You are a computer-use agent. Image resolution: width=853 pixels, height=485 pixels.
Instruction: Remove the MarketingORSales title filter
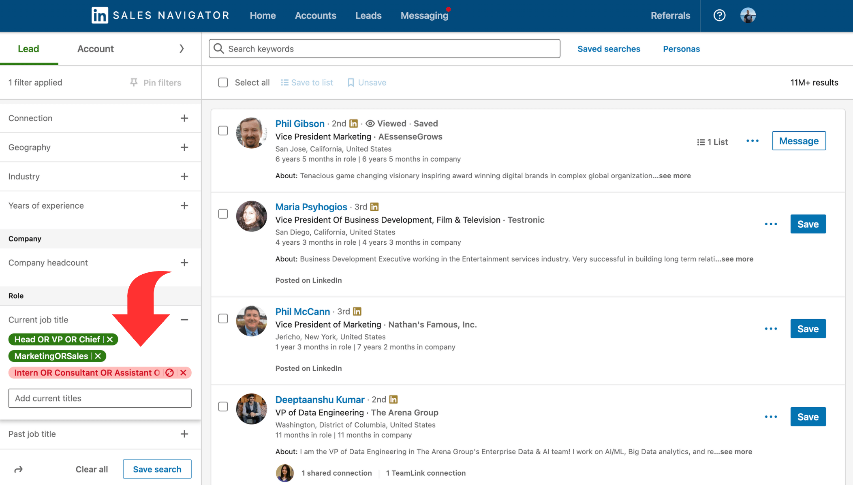point(98,356)
